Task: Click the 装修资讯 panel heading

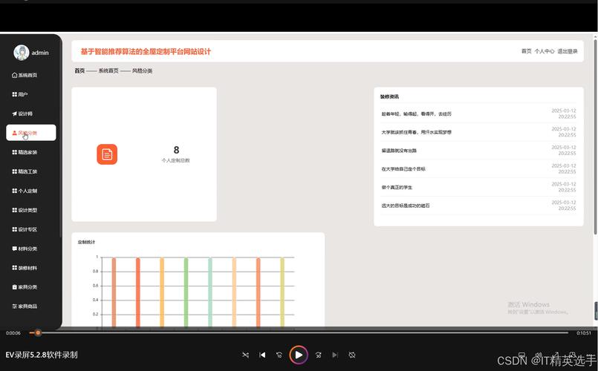Action: [389, 96]
